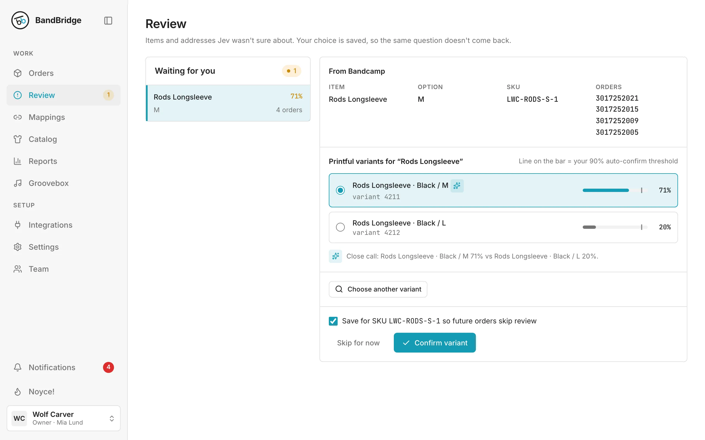Click order number 3017252009
705x440 pixels.
click(617, 120)
